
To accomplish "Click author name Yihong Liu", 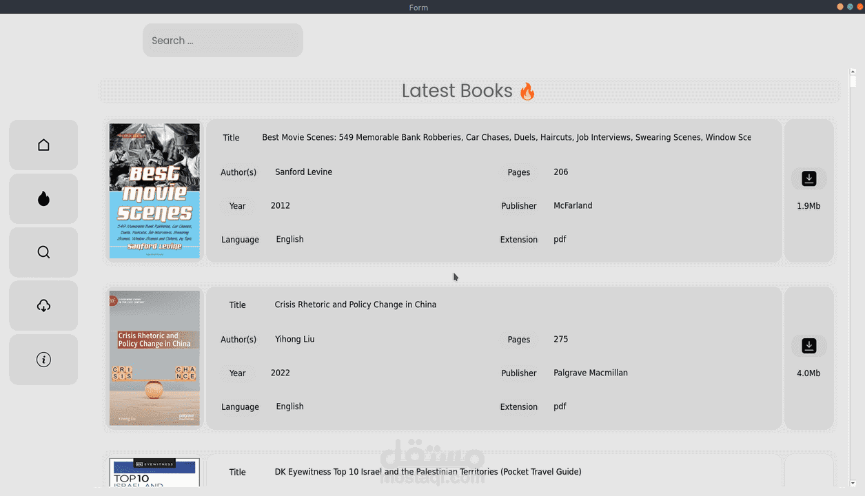I will (294, 340).
